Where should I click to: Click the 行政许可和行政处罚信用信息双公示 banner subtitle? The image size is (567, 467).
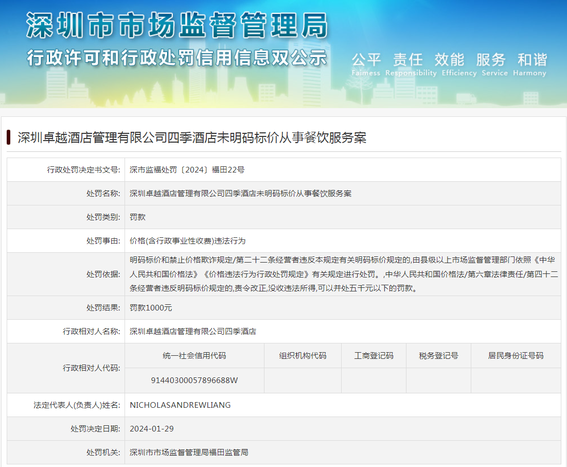click(x=176, y=57)
